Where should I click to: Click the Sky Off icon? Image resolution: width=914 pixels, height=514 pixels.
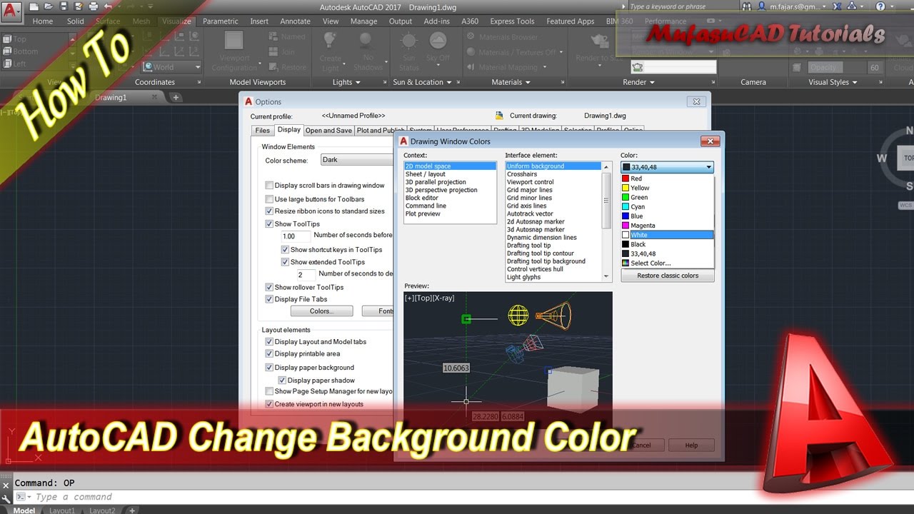tap(437, 41)
